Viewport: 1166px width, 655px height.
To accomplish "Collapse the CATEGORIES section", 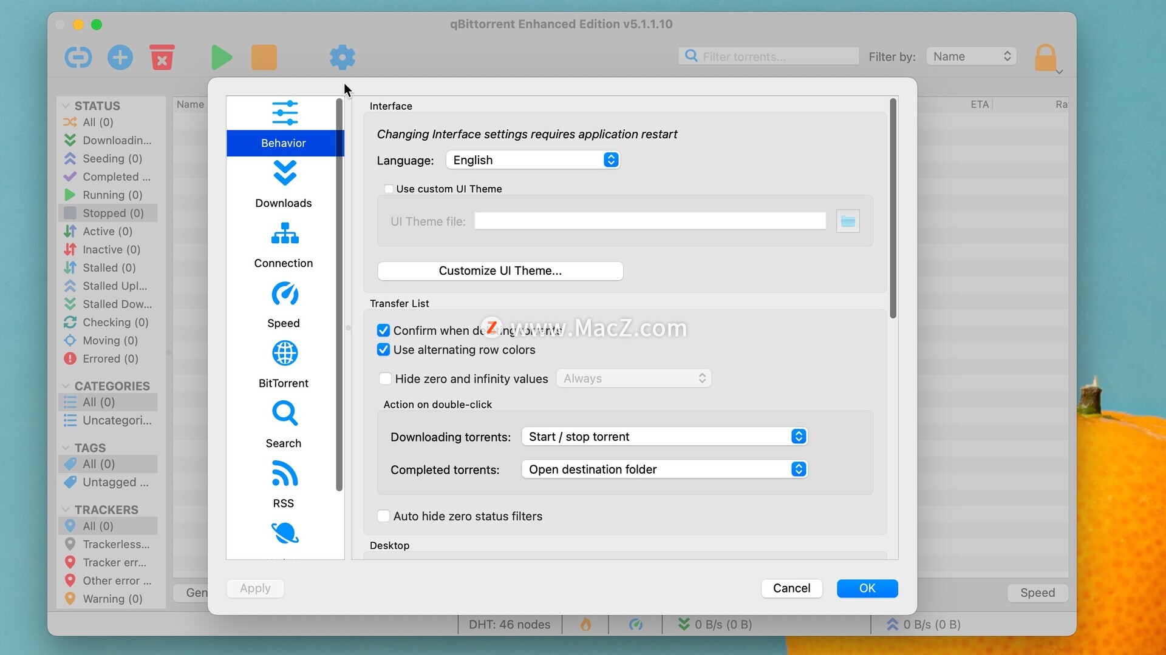I will 66,386.
